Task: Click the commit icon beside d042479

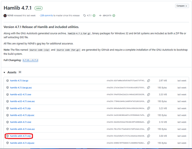Action: [100, 16]
